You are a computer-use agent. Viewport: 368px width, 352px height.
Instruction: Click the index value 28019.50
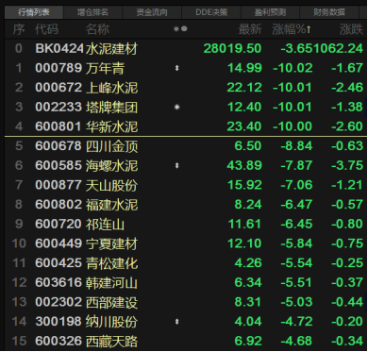click(232, 49)
